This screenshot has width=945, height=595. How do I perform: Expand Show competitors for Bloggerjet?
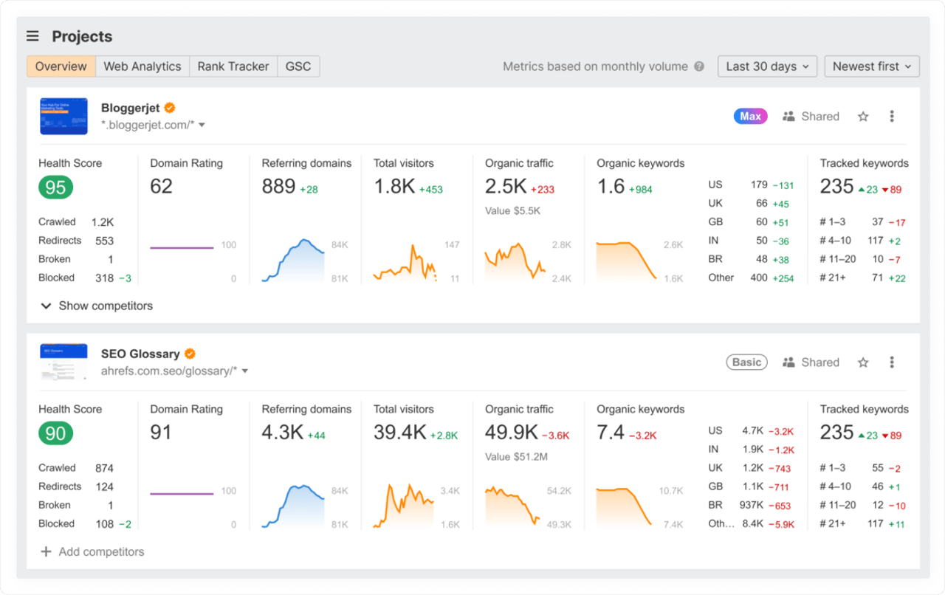pos(97,306)
